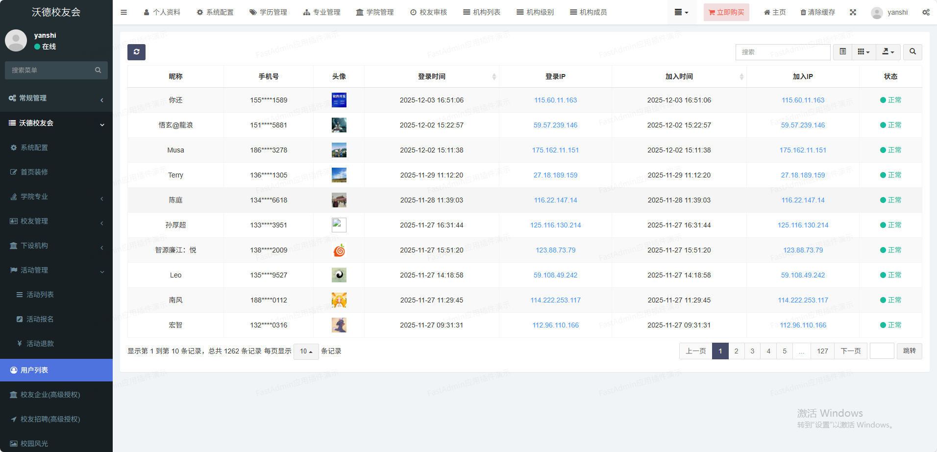Screen dimensions: 937x452
Task: Toggle fullscreen mode in the top bar
Action: tap(853, 12)
